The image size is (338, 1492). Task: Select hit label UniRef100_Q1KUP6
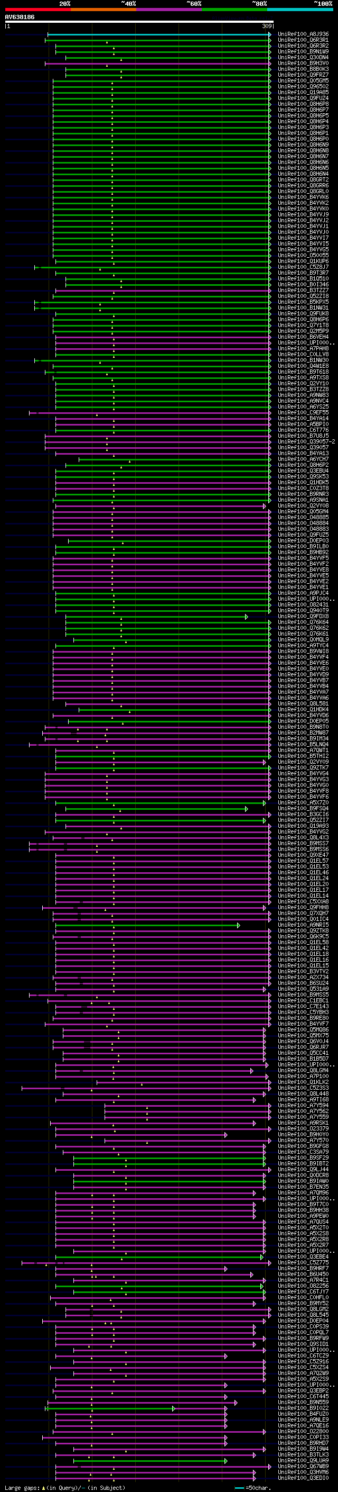[303, 261]
